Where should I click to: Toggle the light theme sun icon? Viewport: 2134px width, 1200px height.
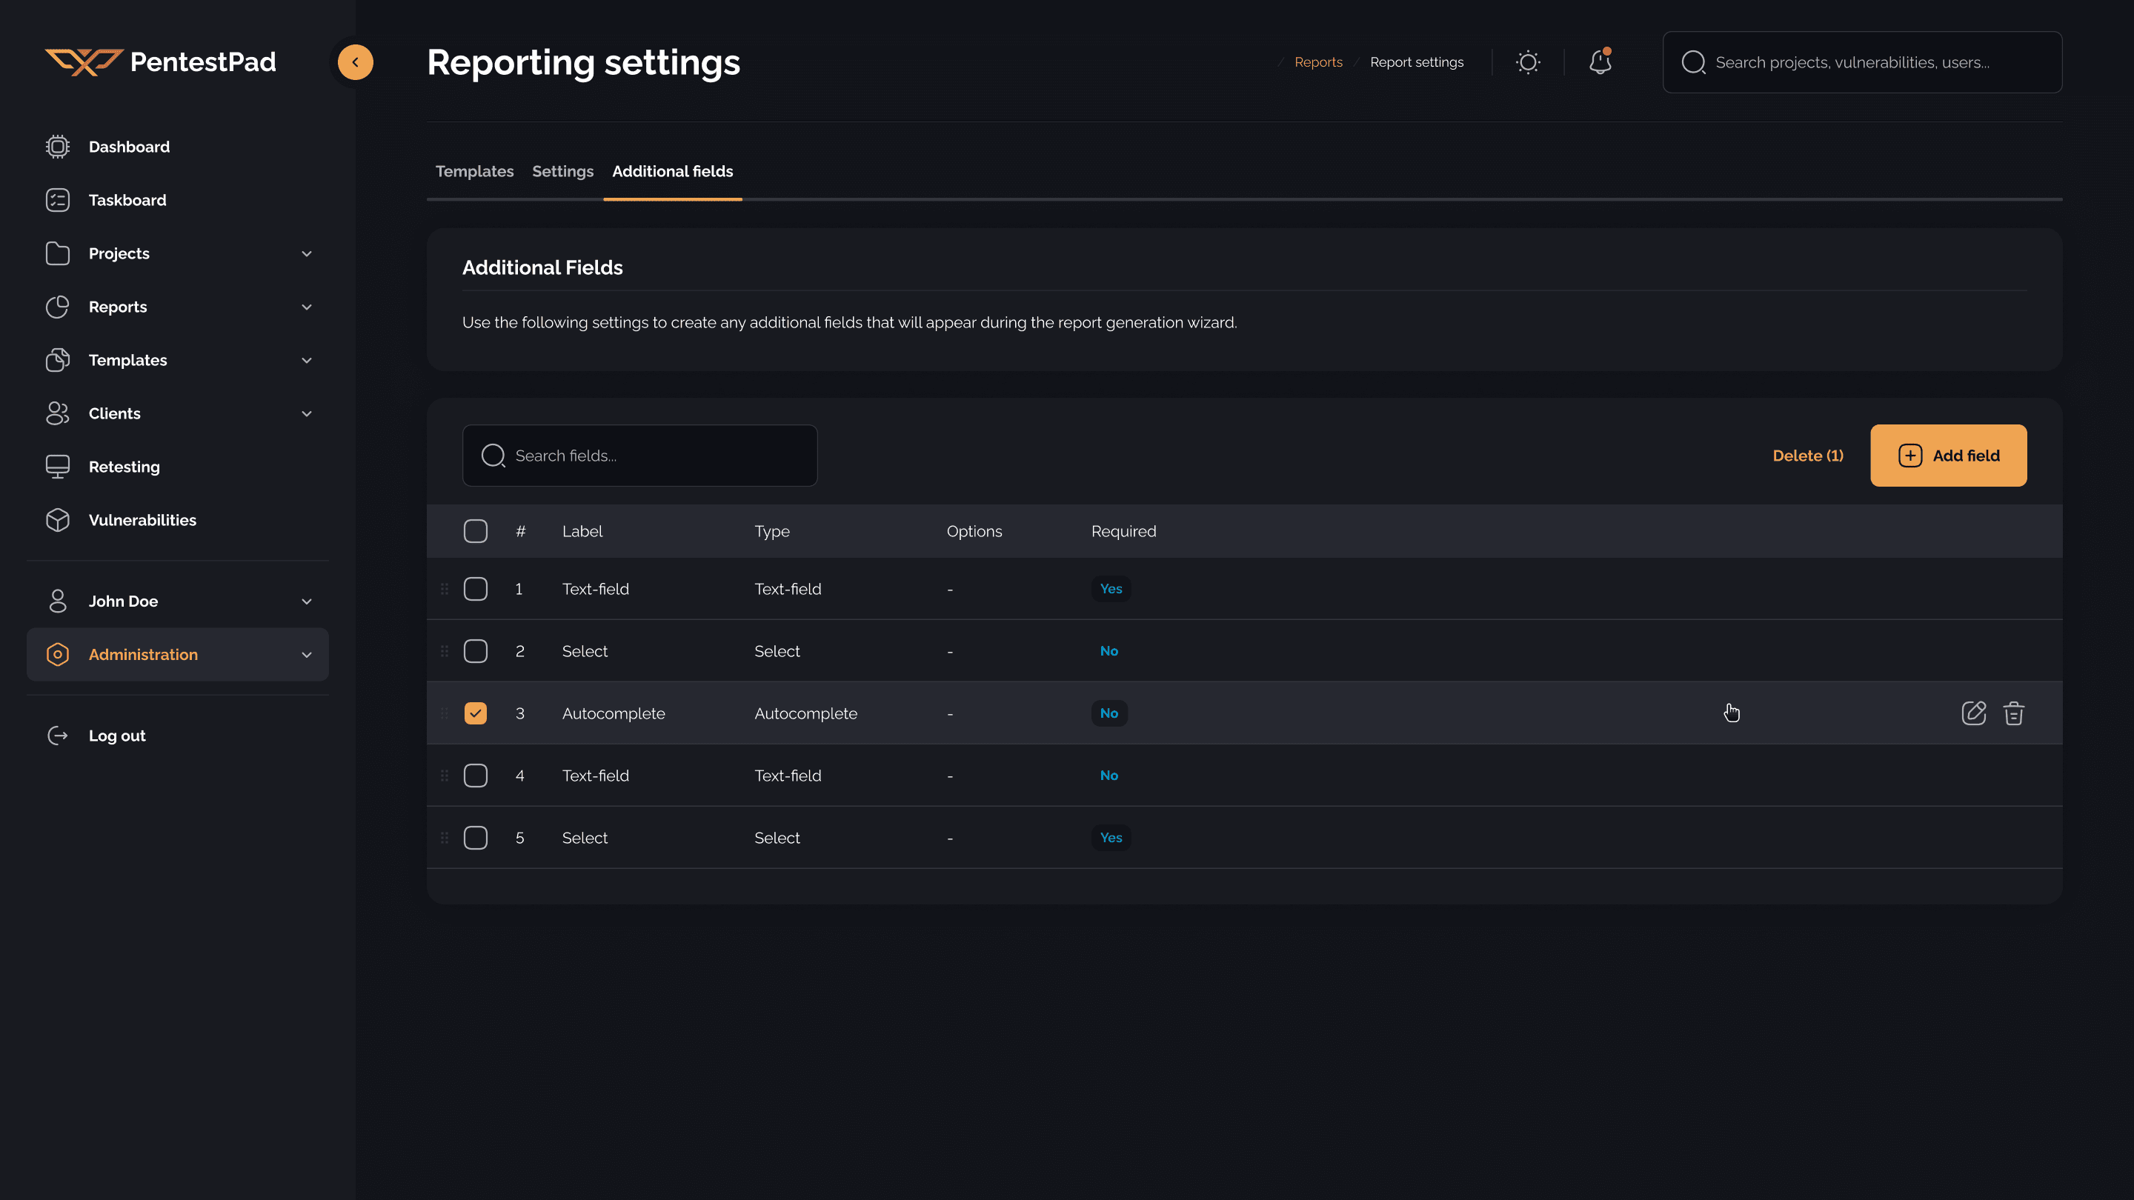(x=1528, y=61)
